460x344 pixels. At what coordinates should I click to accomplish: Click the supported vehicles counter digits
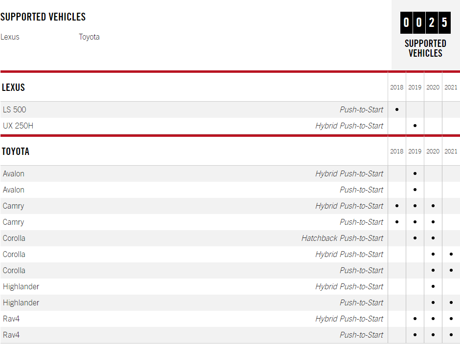click(425, 22)
